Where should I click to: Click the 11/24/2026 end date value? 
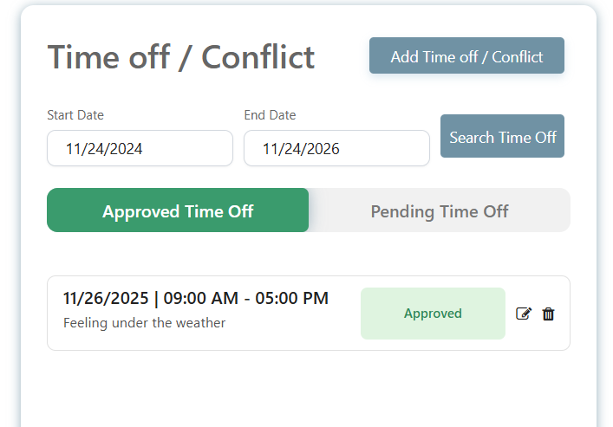click(301, 149)
